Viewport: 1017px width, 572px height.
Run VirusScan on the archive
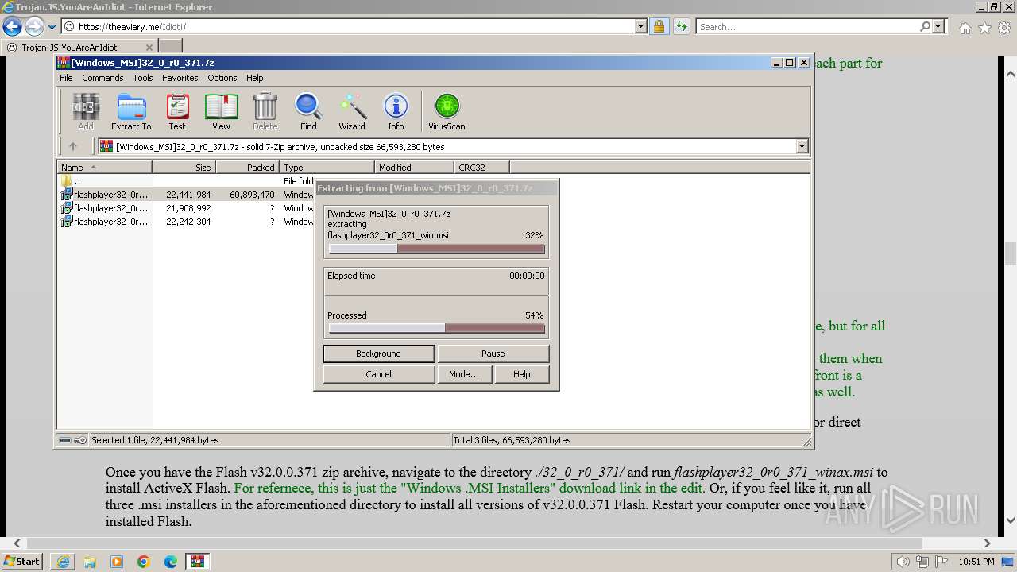(447, 111)
